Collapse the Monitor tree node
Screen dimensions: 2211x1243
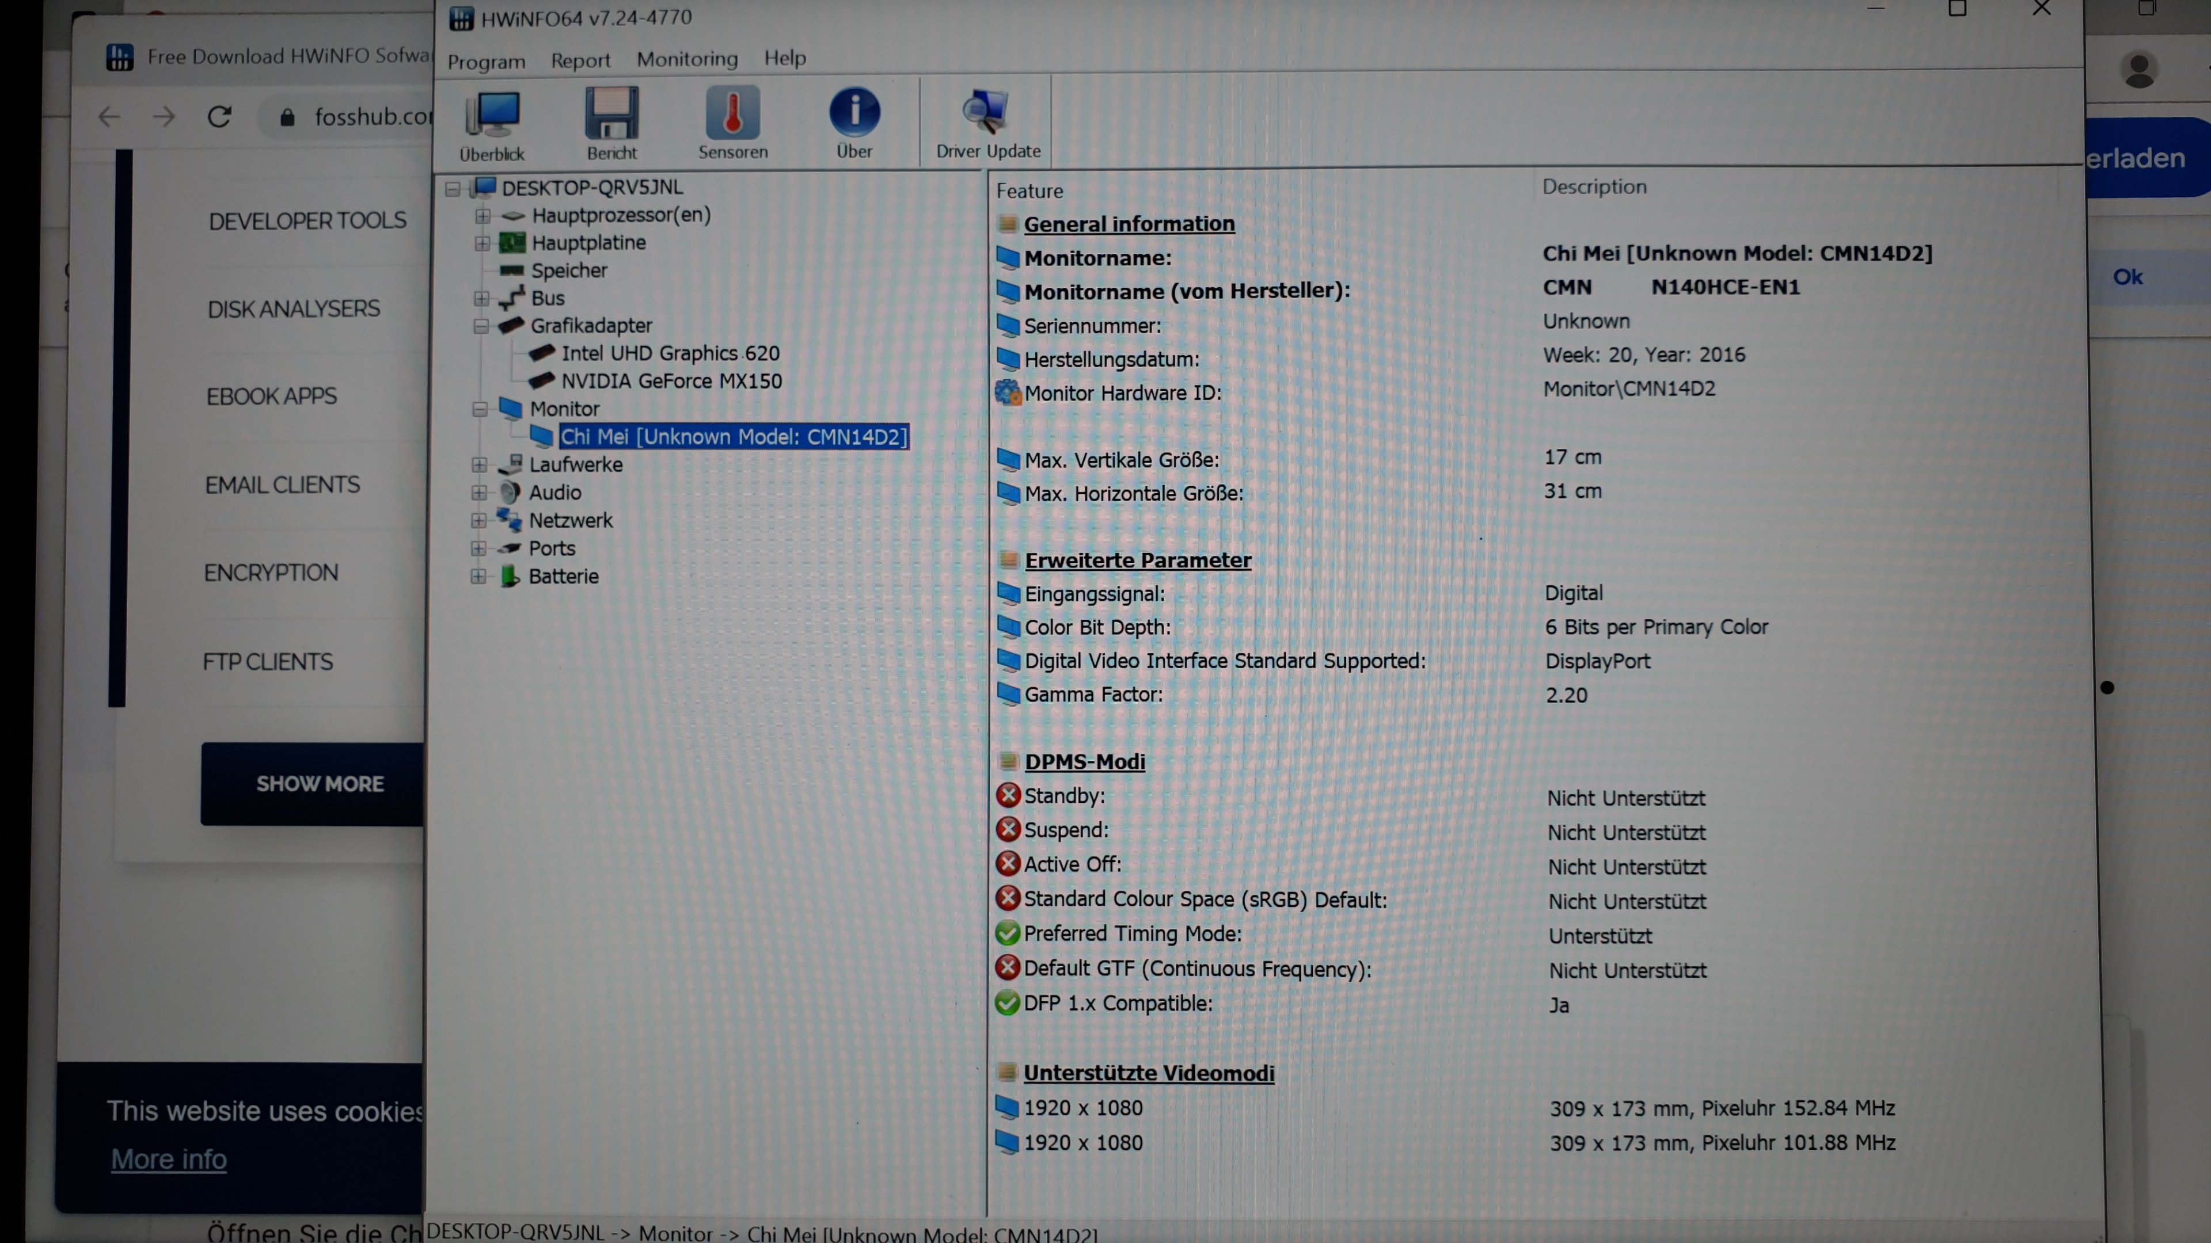click(x=480, y=409)
